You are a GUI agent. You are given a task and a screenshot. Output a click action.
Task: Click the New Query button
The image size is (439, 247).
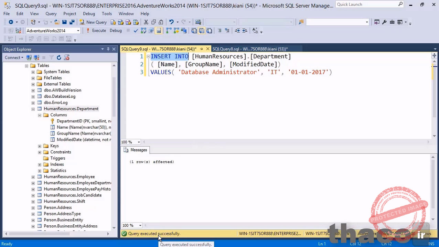[93, 22]
